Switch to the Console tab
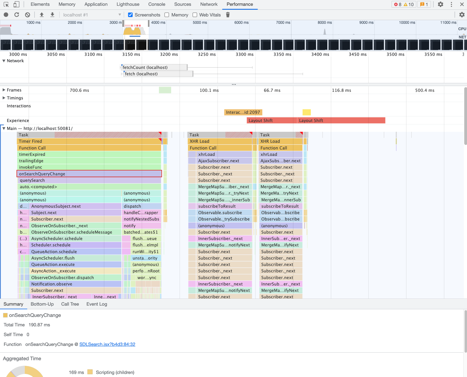The height and width of the screenshot is (377, 467). point(156,4)
